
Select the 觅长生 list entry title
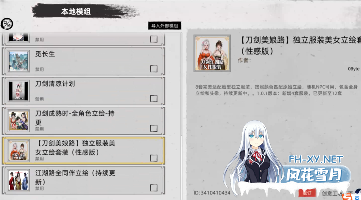pos(45,54)
